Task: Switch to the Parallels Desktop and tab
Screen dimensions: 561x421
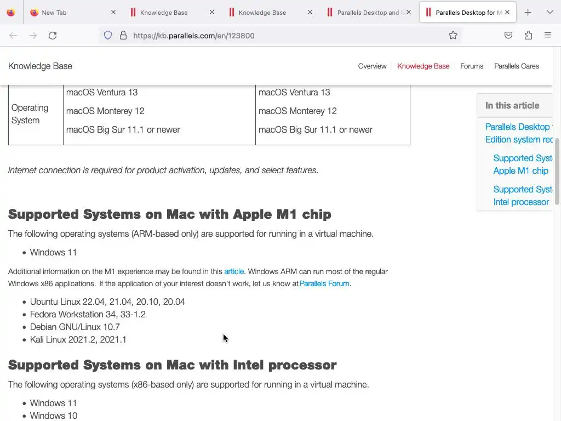Action: point(369,13)
